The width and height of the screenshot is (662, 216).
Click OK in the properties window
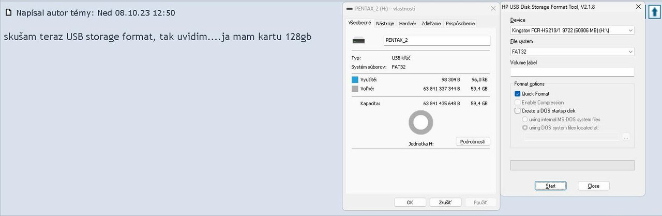click(410, 203)
